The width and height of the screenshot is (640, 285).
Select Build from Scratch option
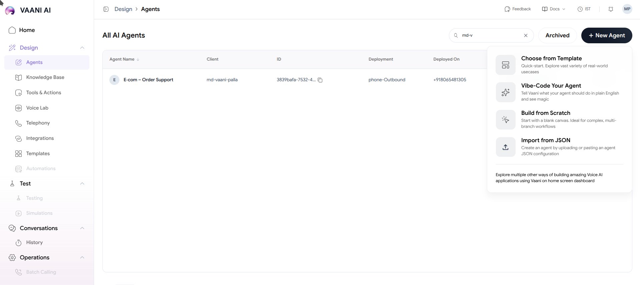[x=559, y=120]
